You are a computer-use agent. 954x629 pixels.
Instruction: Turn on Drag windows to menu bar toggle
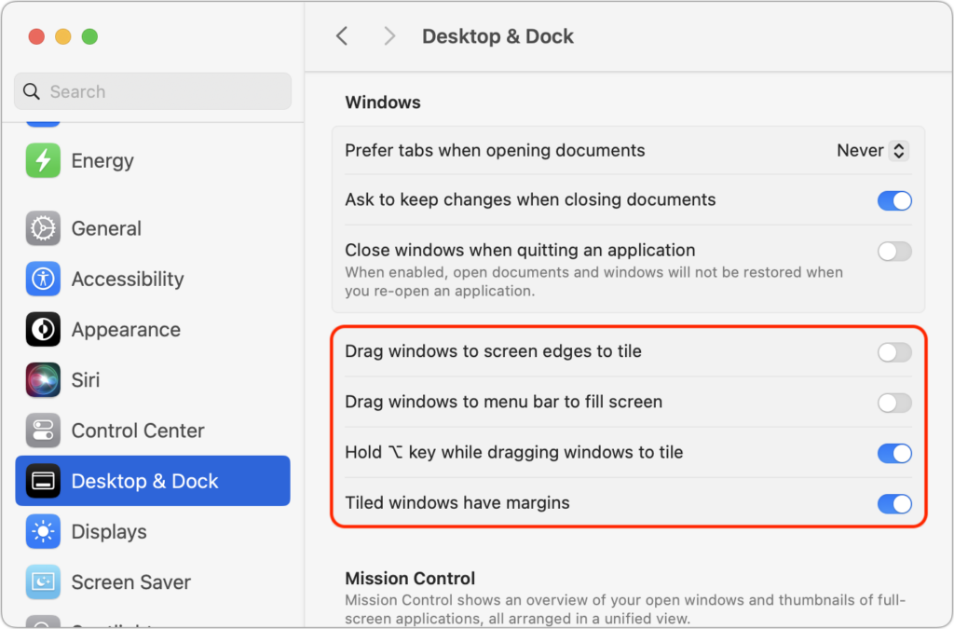tap(894, 403)
